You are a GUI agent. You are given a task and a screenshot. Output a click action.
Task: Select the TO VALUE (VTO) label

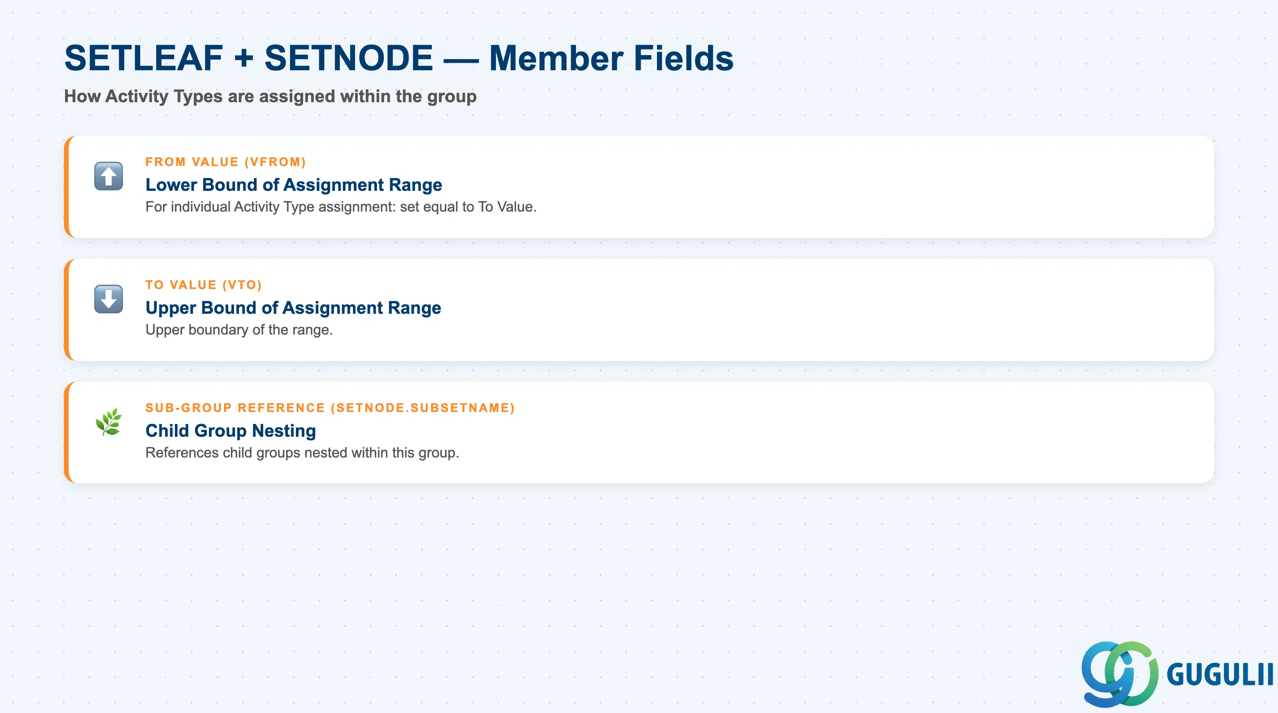[x=203, y=285]
